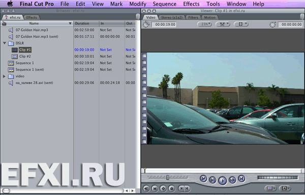Click the Clip #2 video clip icon
305x195 pixels.
(15, 56)
